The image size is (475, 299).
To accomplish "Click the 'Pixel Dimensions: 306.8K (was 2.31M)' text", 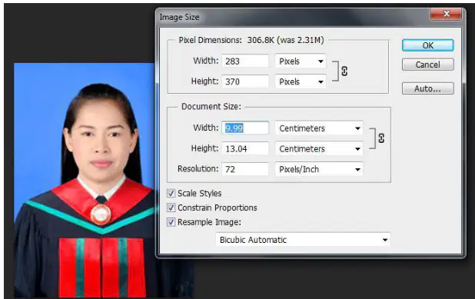I will (251, 40).
